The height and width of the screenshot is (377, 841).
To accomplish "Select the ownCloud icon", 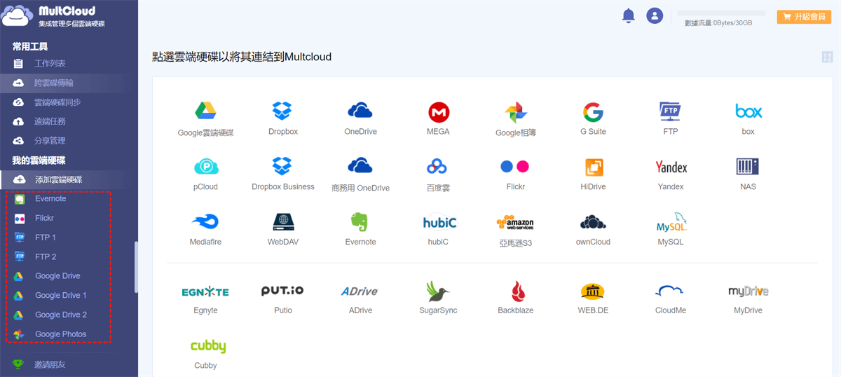I will (593, 222).
